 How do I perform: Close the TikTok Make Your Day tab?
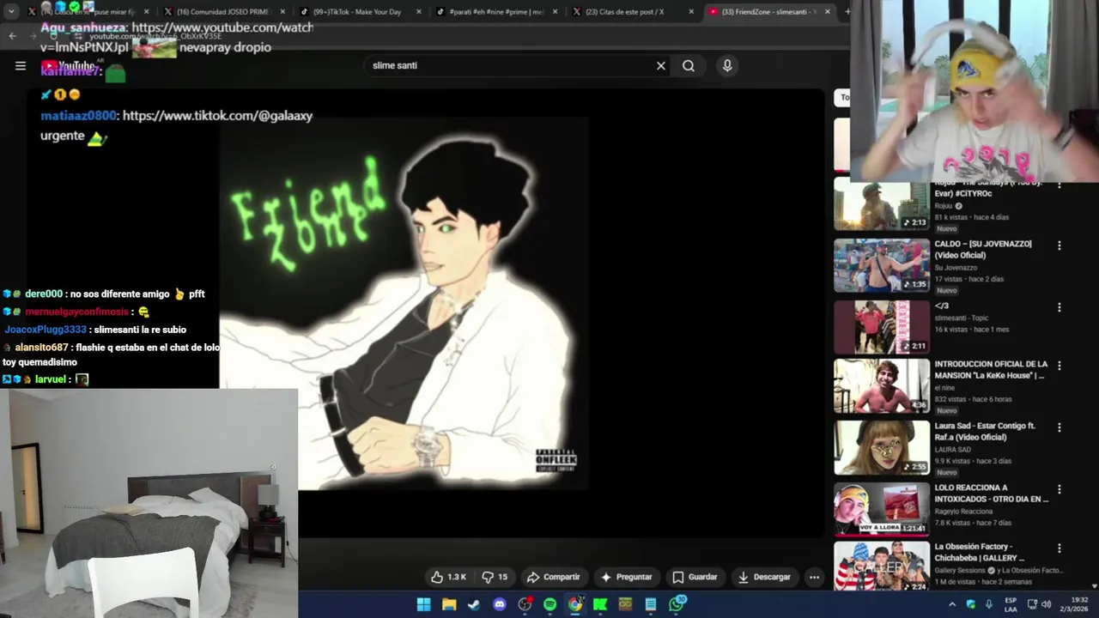click(419, 12)
